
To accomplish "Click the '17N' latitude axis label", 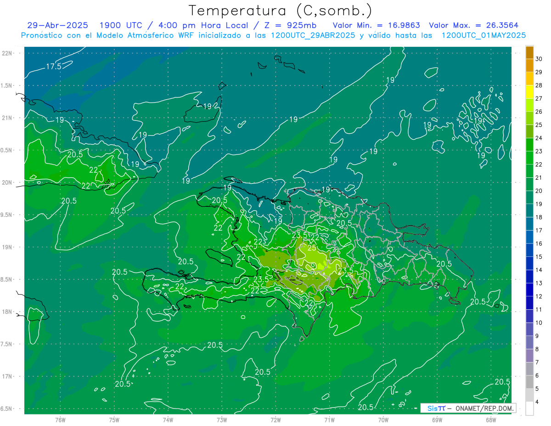I will (8, 376).
